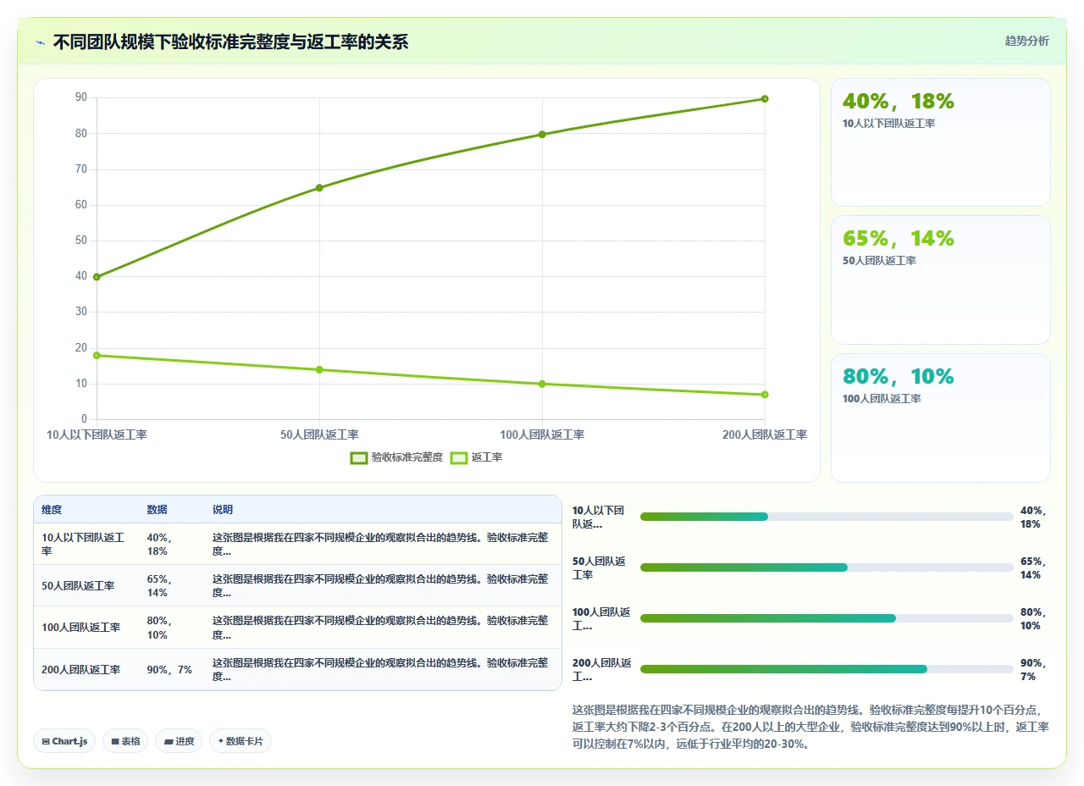The width and height of the screenshot is (1084, 786).
Task: Click the x-axis label 10人以下团队返工率
Action: pyautogui.click(x=97, y=435)
